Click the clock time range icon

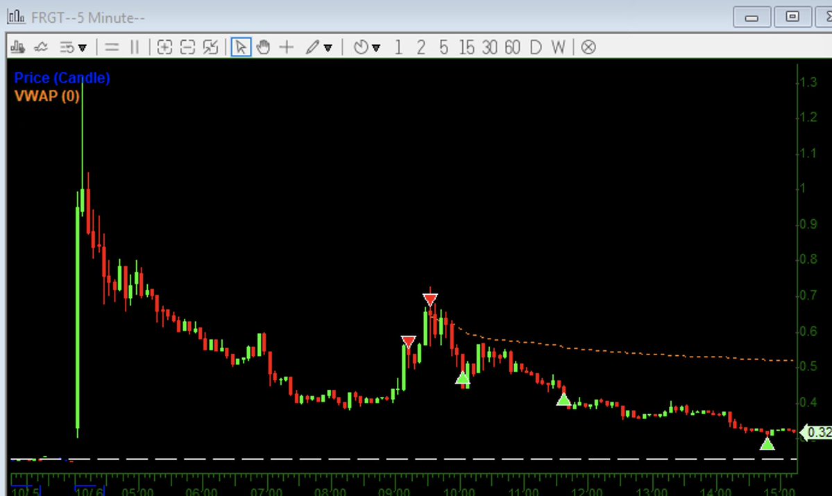(361, 47)
